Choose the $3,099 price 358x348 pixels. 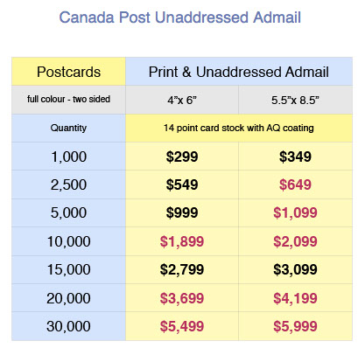tap(295, 269)
